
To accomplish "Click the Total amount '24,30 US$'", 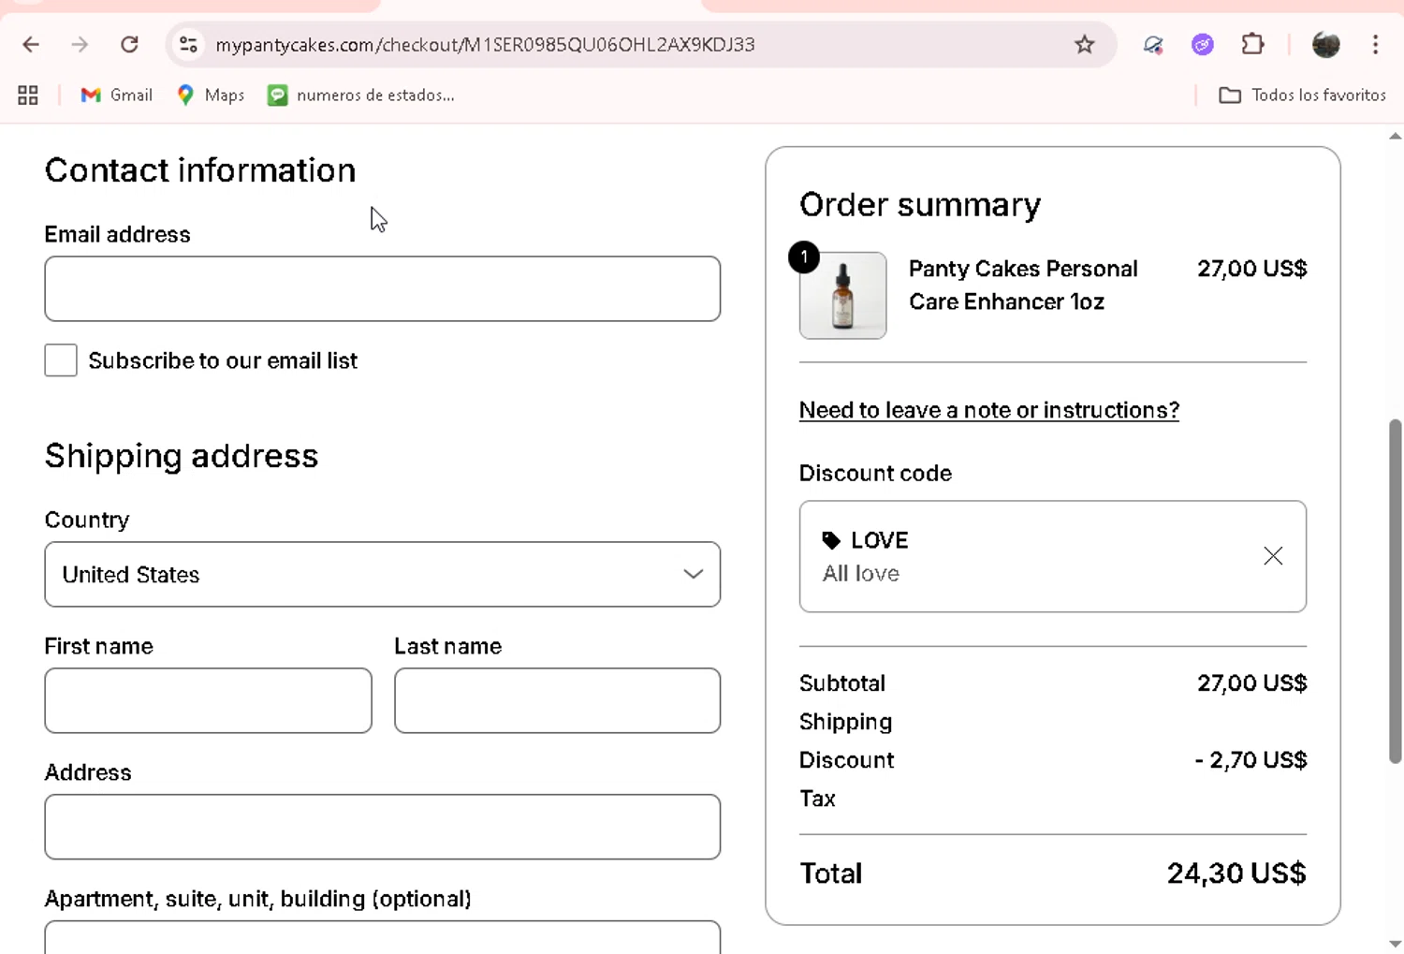I will pyautogui.click(x=1236, y=873).
